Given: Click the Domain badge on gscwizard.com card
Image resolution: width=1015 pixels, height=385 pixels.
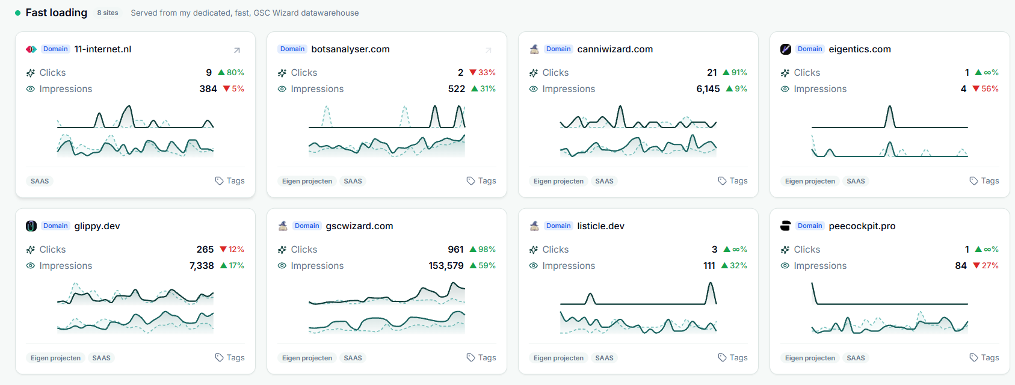Looking at the screenshot, I should pyautogui.click(x=307, y=226).
